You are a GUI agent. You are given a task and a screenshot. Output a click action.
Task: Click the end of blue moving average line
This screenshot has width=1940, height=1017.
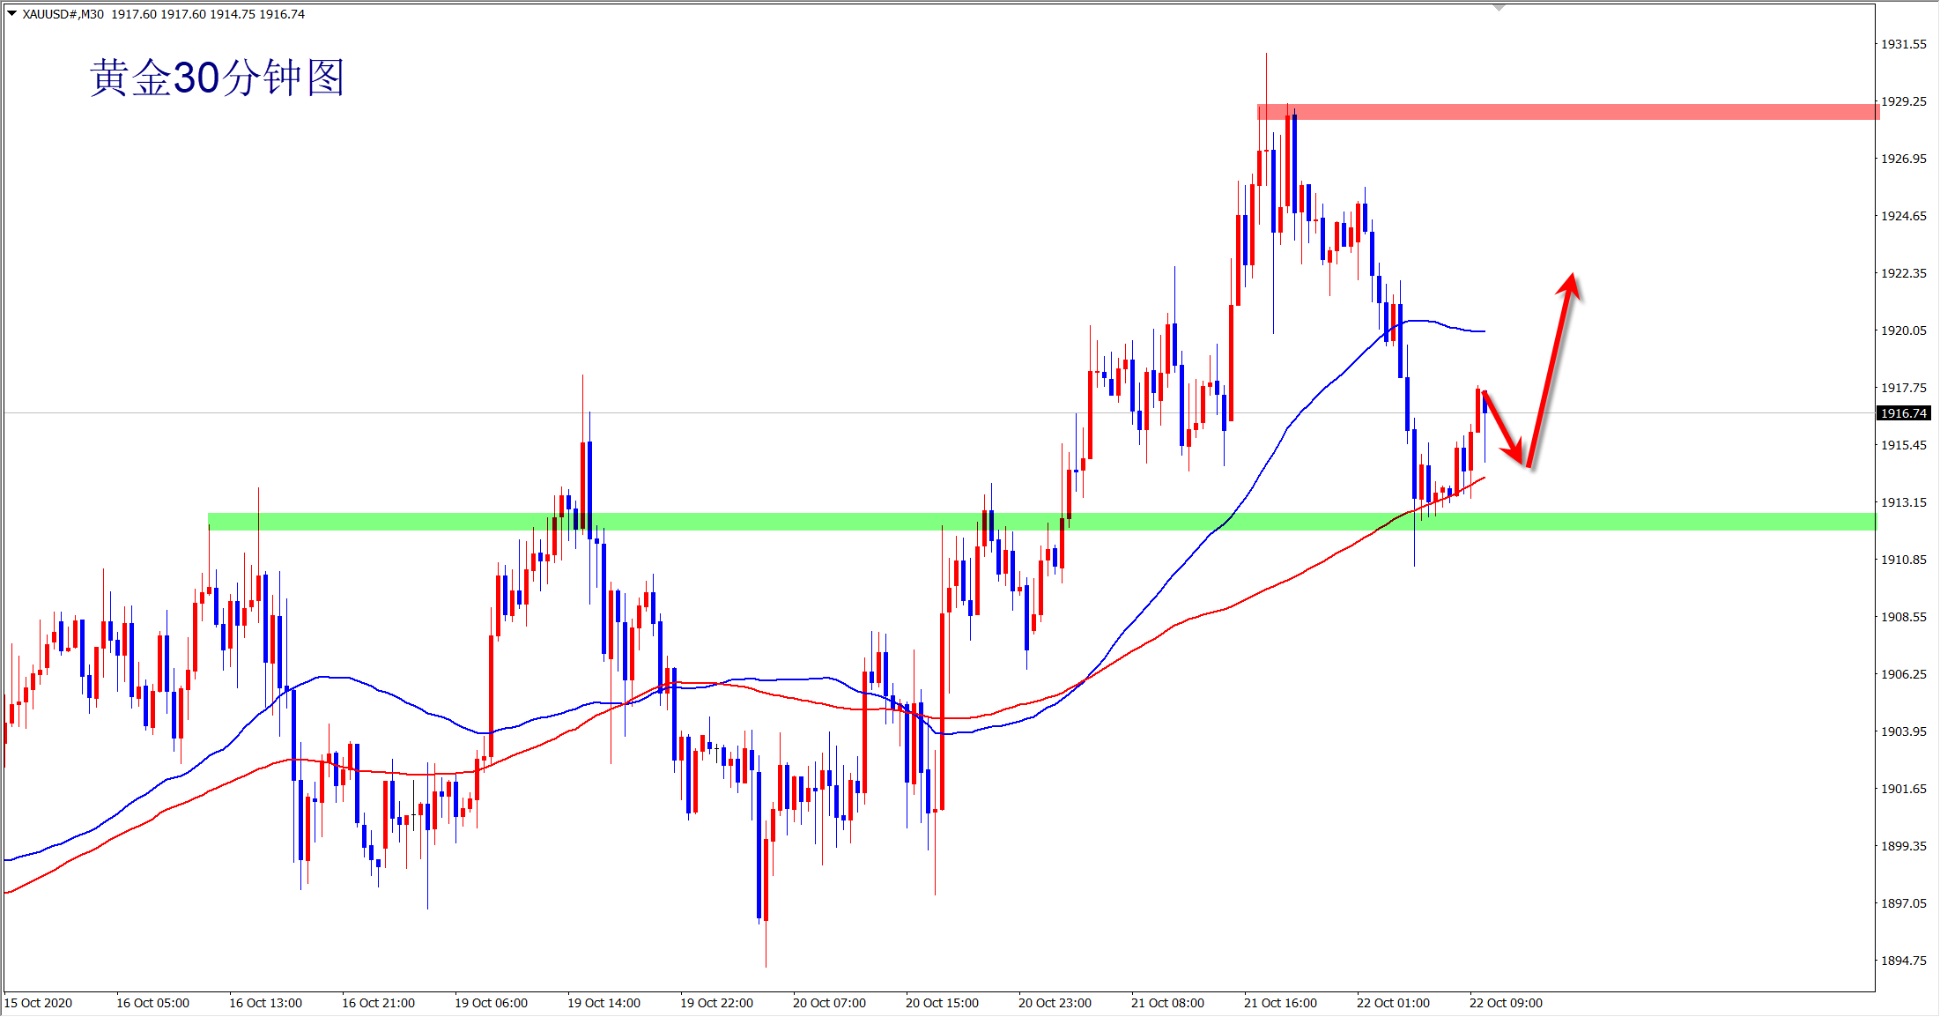click(1485, 331)
